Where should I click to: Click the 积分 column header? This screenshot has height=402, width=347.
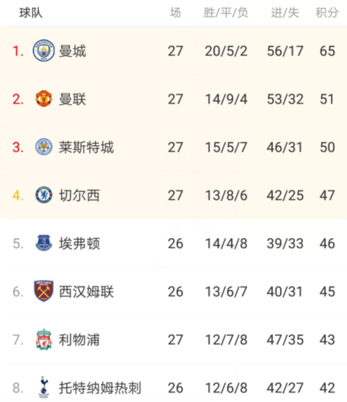[x=327, y=13]
